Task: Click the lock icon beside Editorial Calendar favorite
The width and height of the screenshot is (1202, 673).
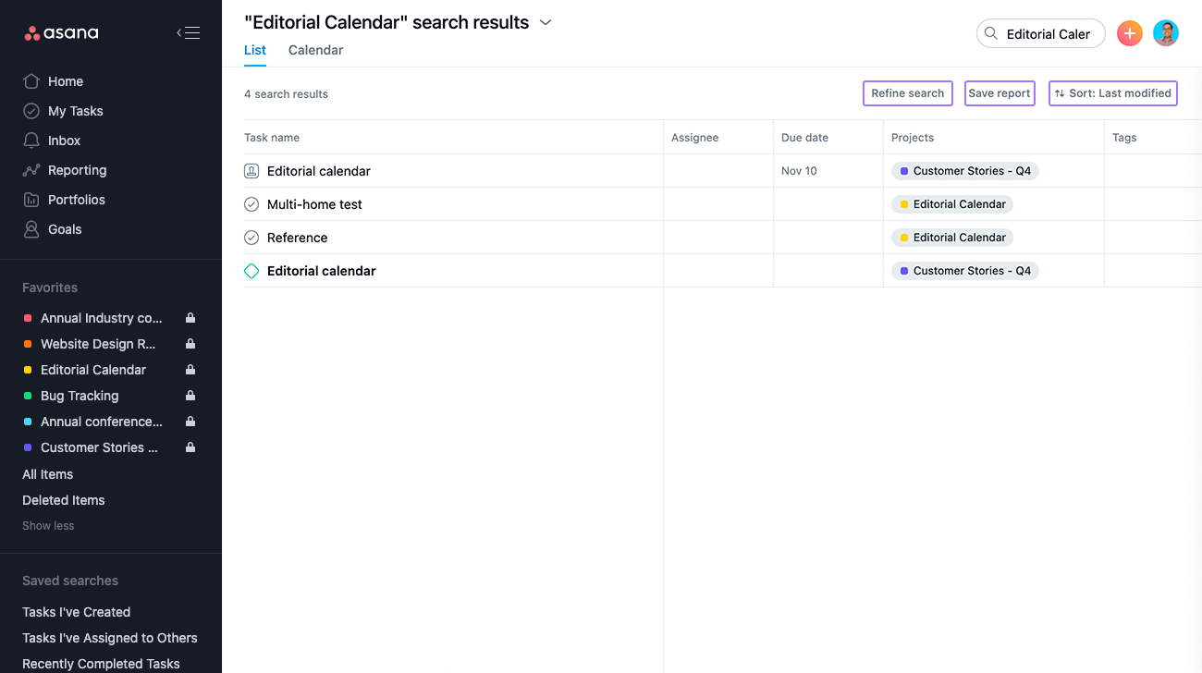Action: pyautogui.click(x=190, y=370)
